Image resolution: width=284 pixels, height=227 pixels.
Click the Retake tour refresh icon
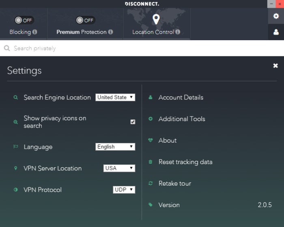(x=151, y=183)
